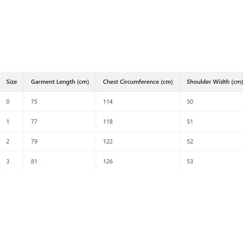Select chest circumference value 122
Viewport: 243px width, 243px height.
click(x=108, y=142)
